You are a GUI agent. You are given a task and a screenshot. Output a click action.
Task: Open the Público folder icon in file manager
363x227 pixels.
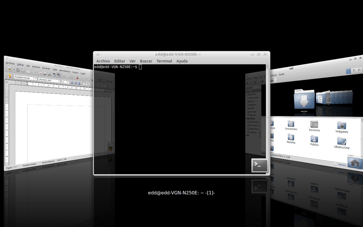(314, 139)
